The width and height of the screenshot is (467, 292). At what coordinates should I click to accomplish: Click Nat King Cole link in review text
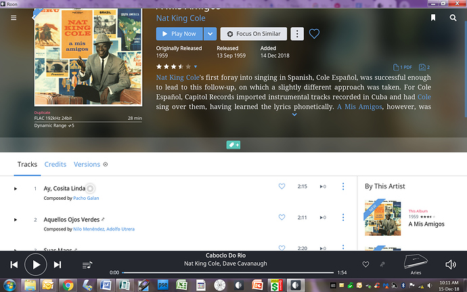pyautogui.click(x=177, y=77)
